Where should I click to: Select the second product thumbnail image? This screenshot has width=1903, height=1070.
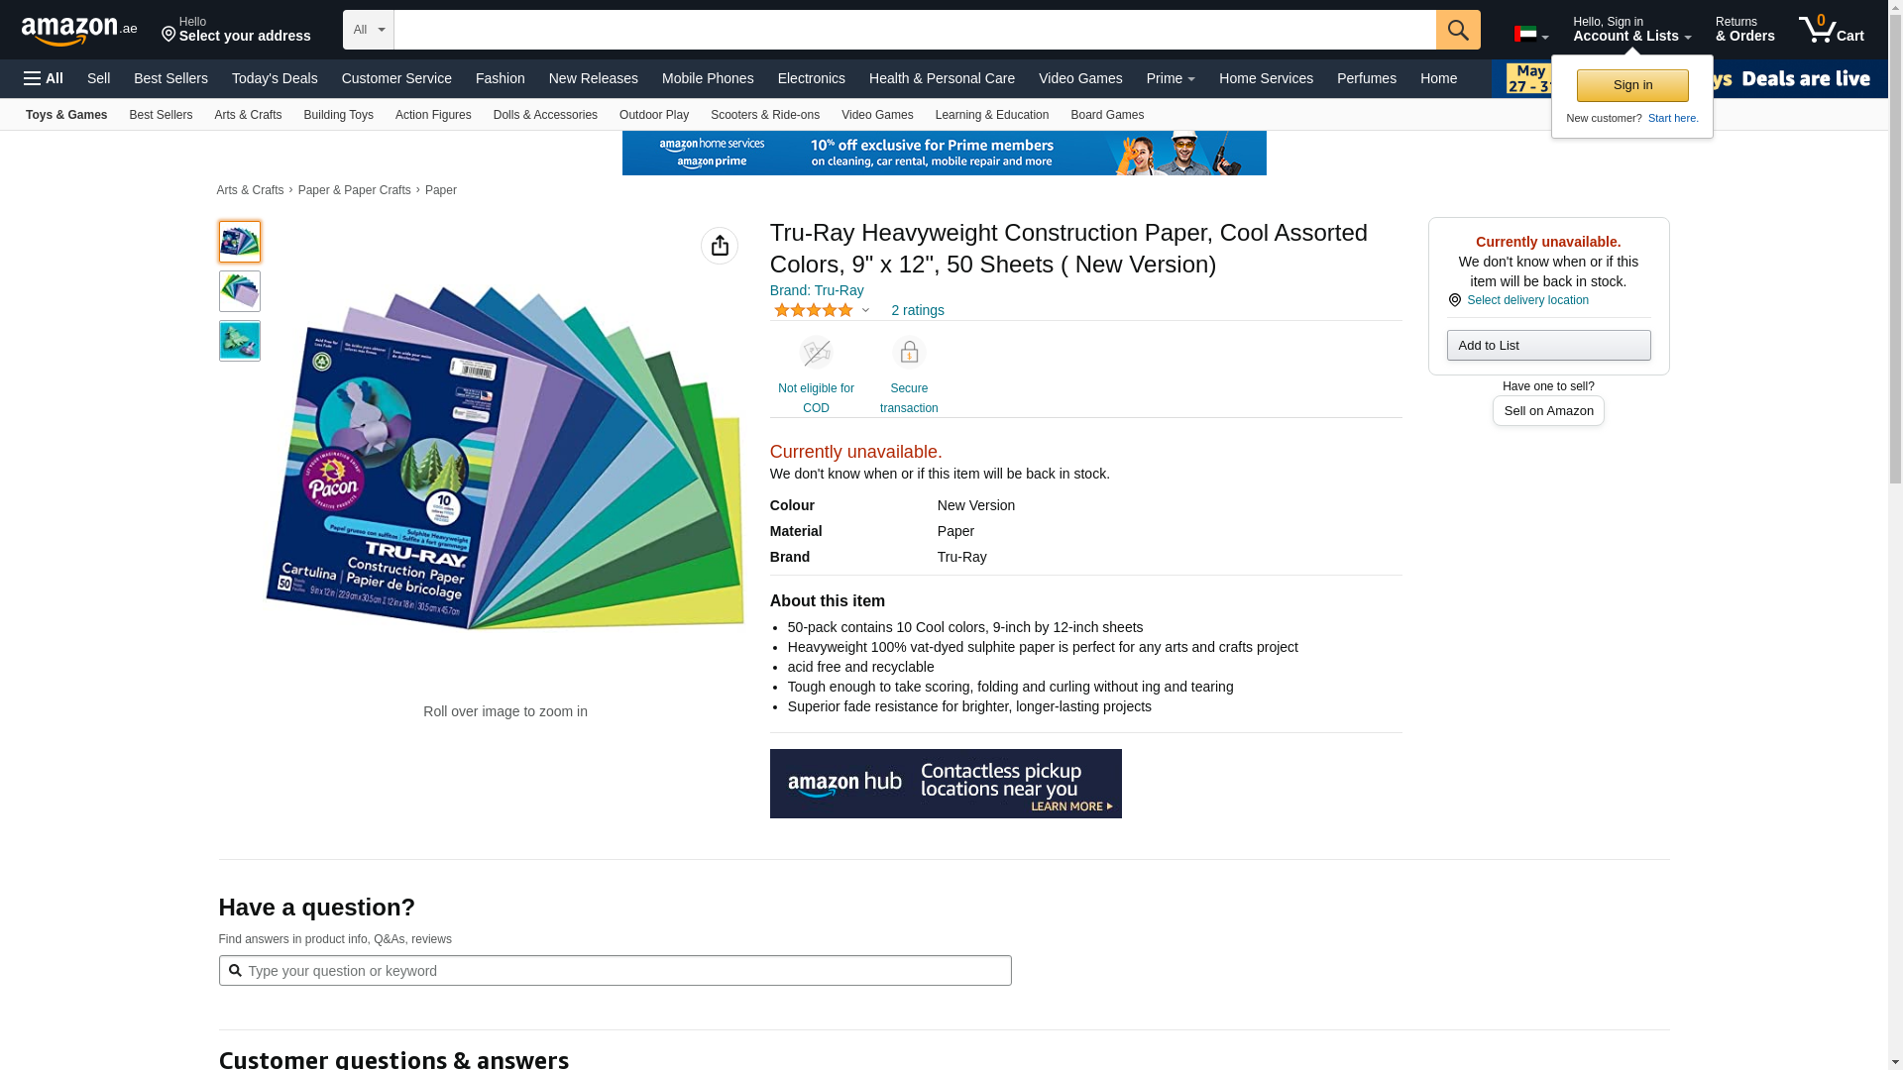coord(240,291)
